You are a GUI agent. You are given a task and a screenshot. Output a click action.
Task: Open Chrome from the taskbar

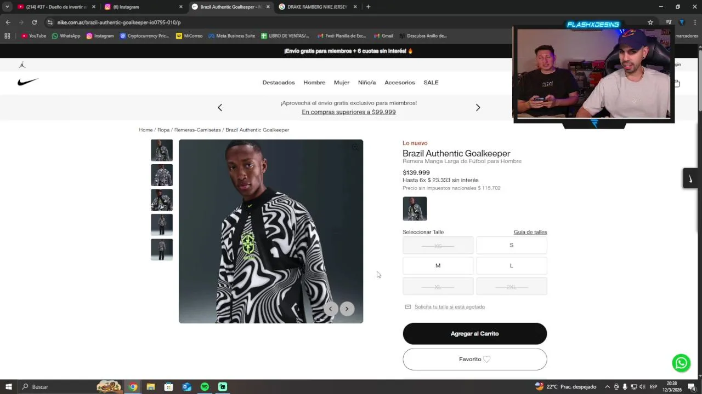[133, 387]
